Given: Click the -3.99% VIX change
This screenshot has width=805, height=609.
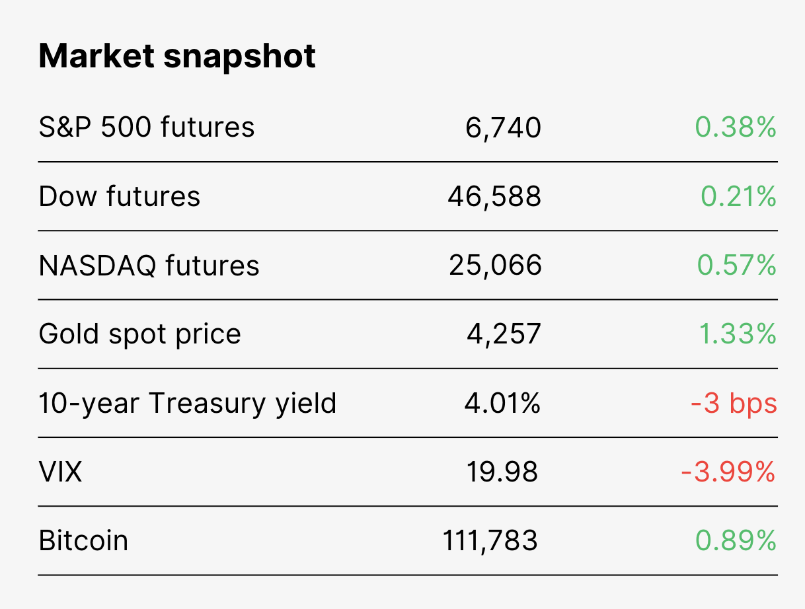Looking at the screenshot, I should (x=728, y=472).
